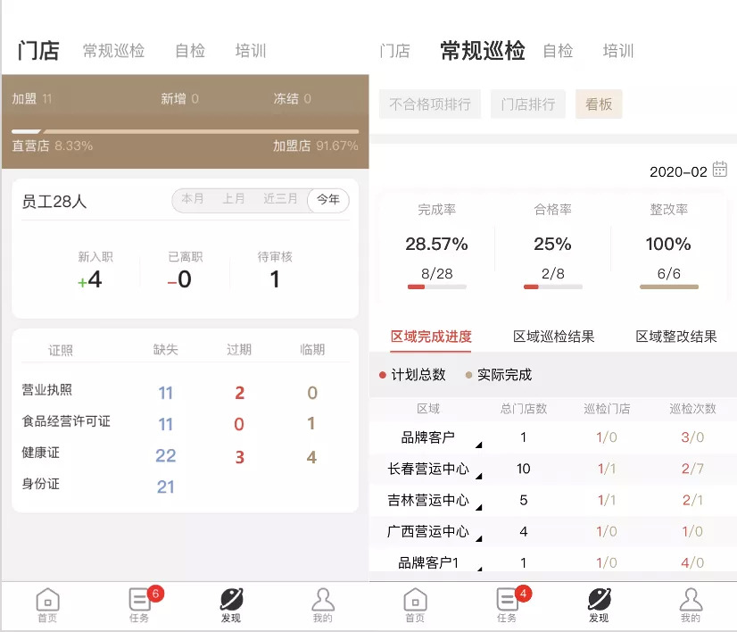Switch employee period to 近三月
737x632 pixels.
pyautogui.click(x=280, y=199)
